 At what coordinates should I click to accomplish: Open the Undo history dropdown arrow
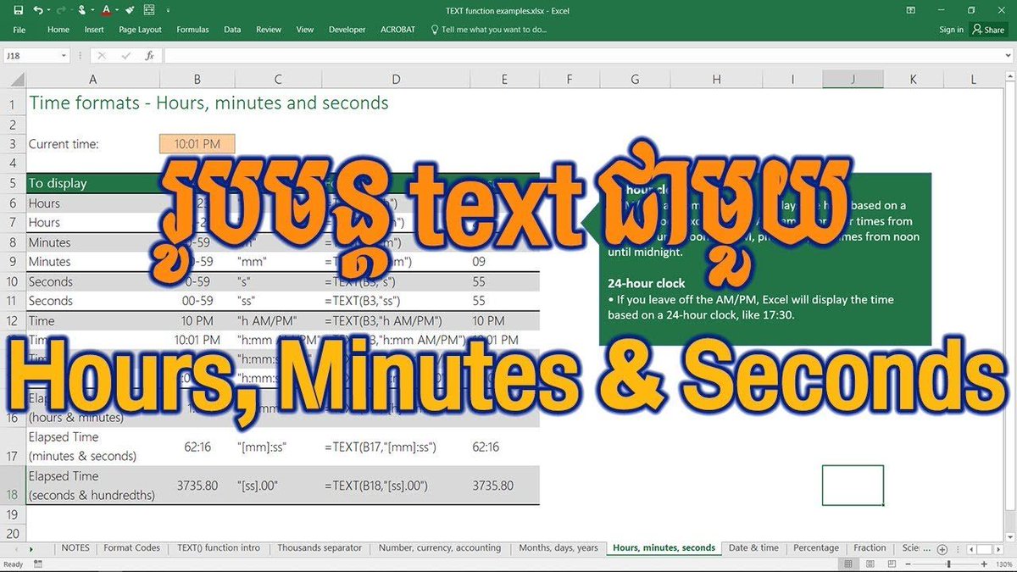[x=47, y=9]
